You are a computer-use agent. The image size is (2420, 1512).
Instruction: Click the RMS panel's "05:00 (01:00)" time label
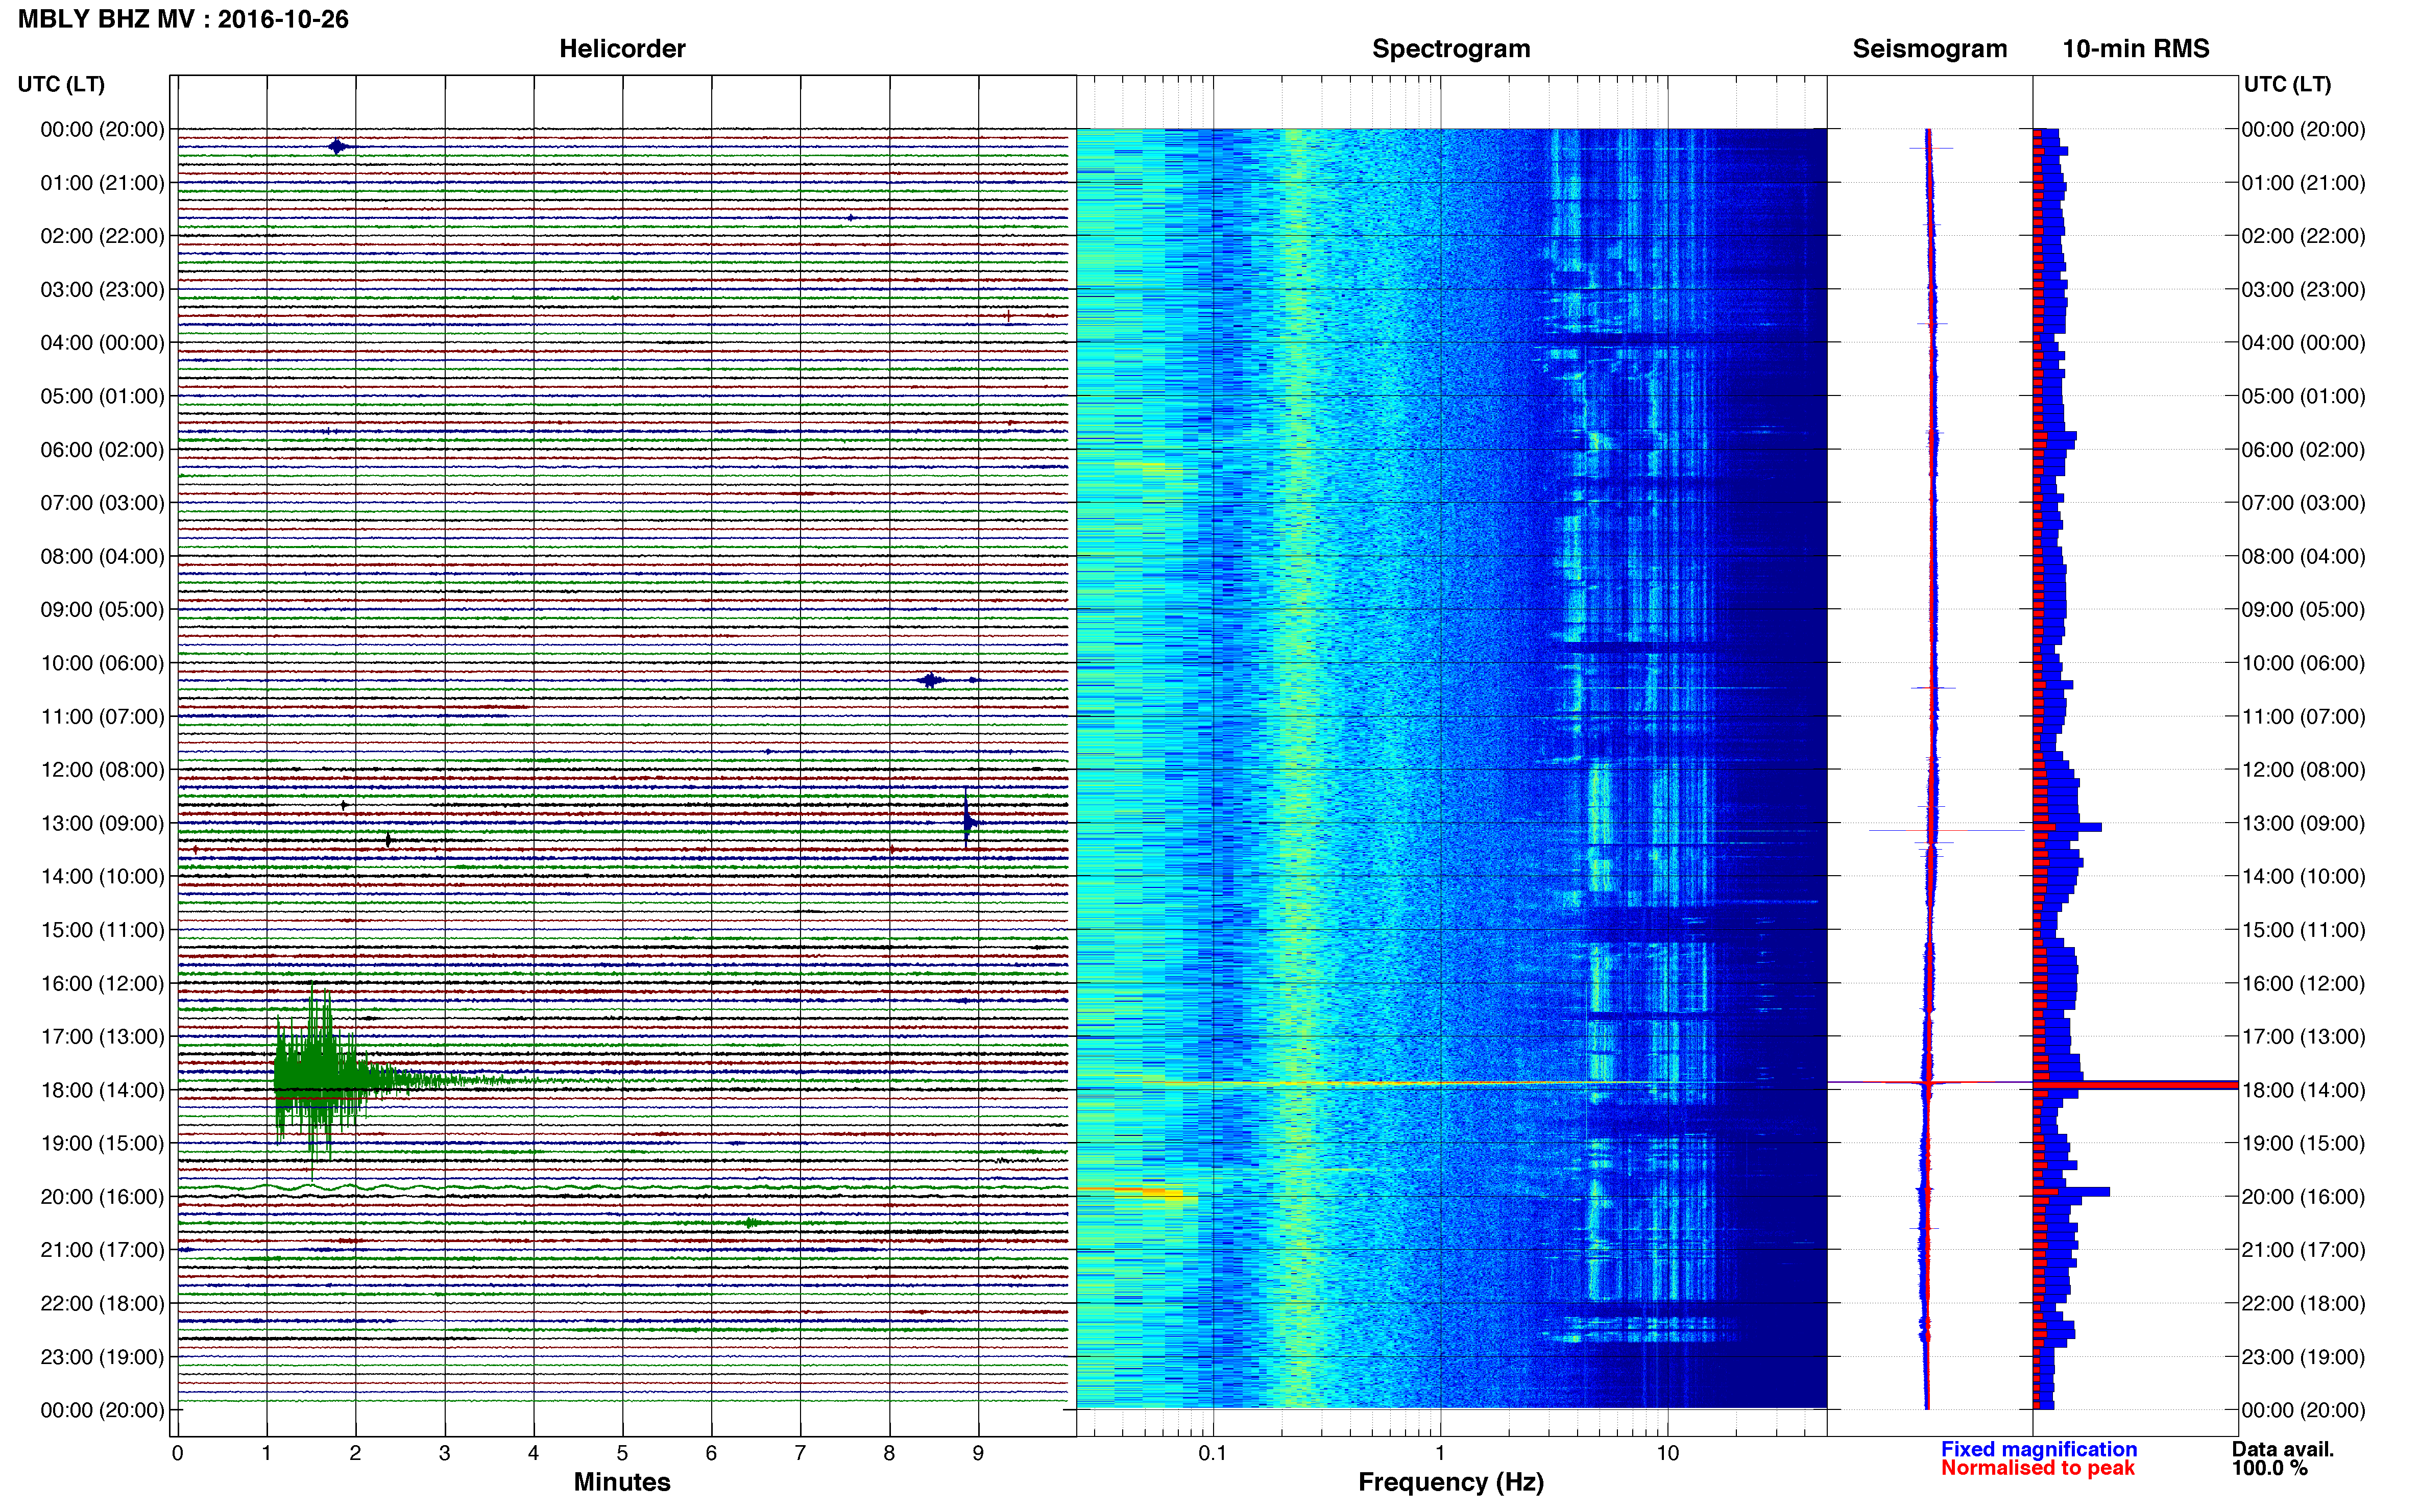[2303, 396]
